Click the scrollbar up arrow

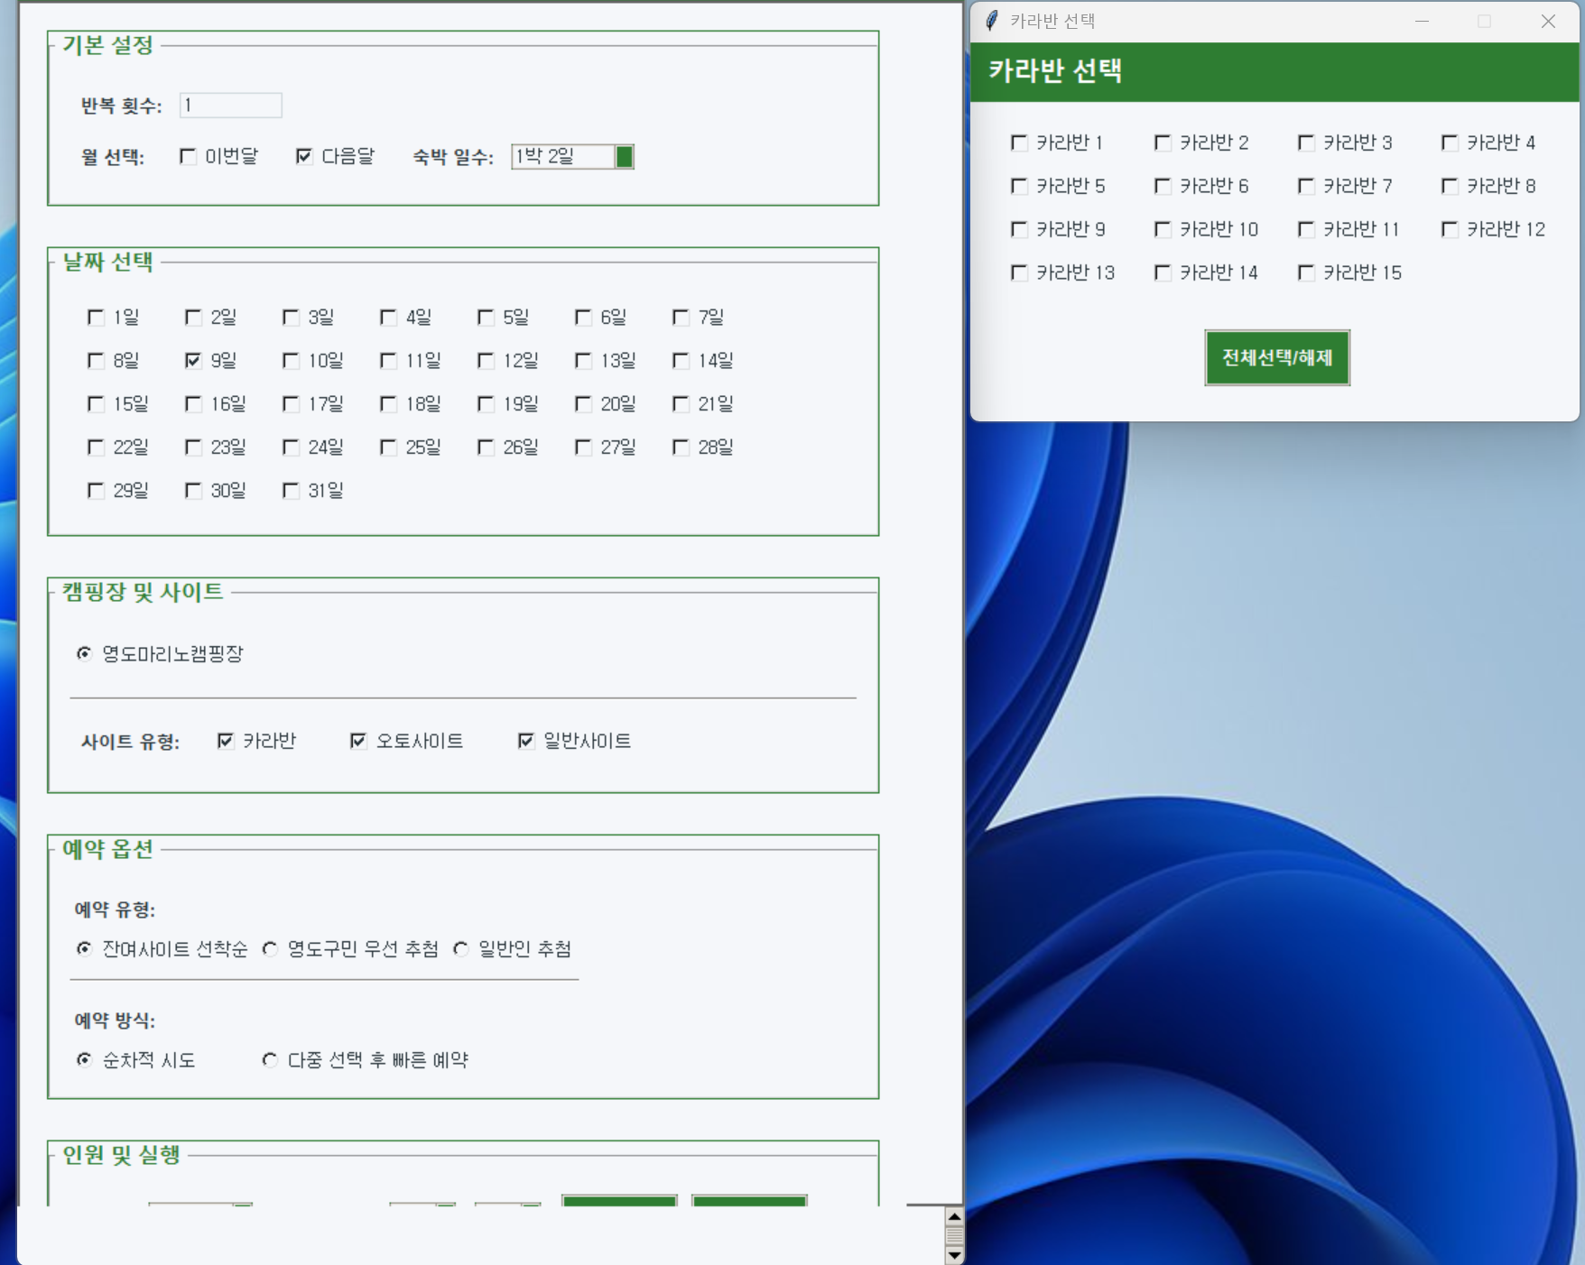coord(954,1216)
